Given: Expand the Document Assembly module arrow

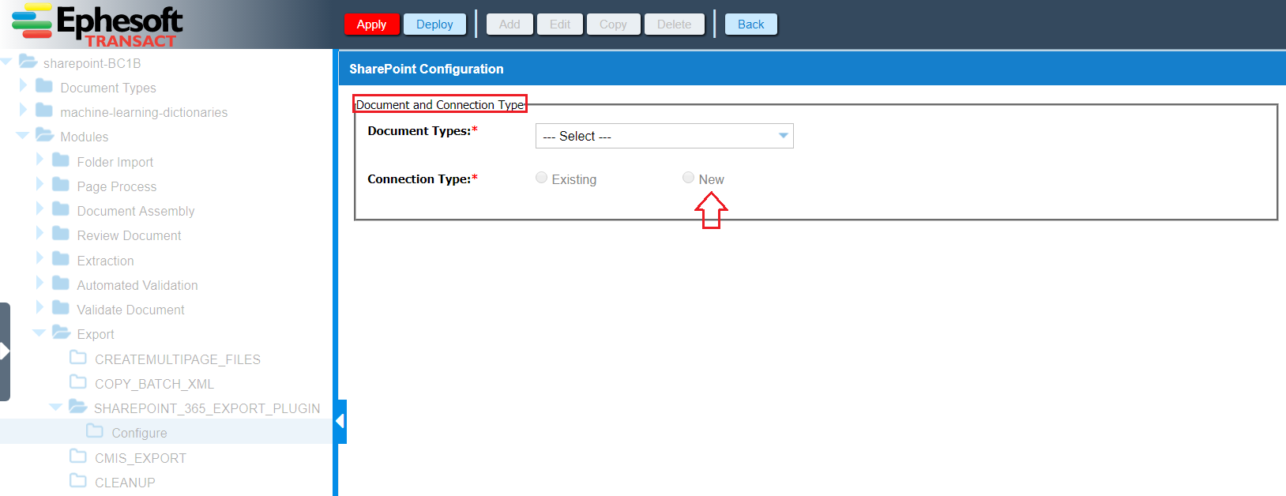Looking at the screenshot, I should (x=39, y=209).
